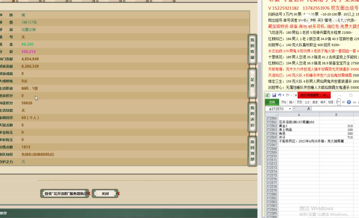The width and height of the screenshot is (359, 218).
Task: Select cell 不能移民区 note row
Action: (x=311, y=141)
